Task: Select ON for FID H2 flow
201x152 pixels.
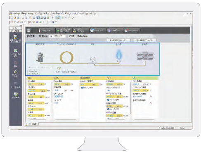Action: (x=110, y=109)
